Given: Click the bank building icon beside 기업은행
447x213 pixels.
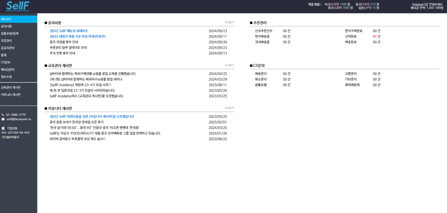Looking at the screenshot, I should (x=3, y=128).
